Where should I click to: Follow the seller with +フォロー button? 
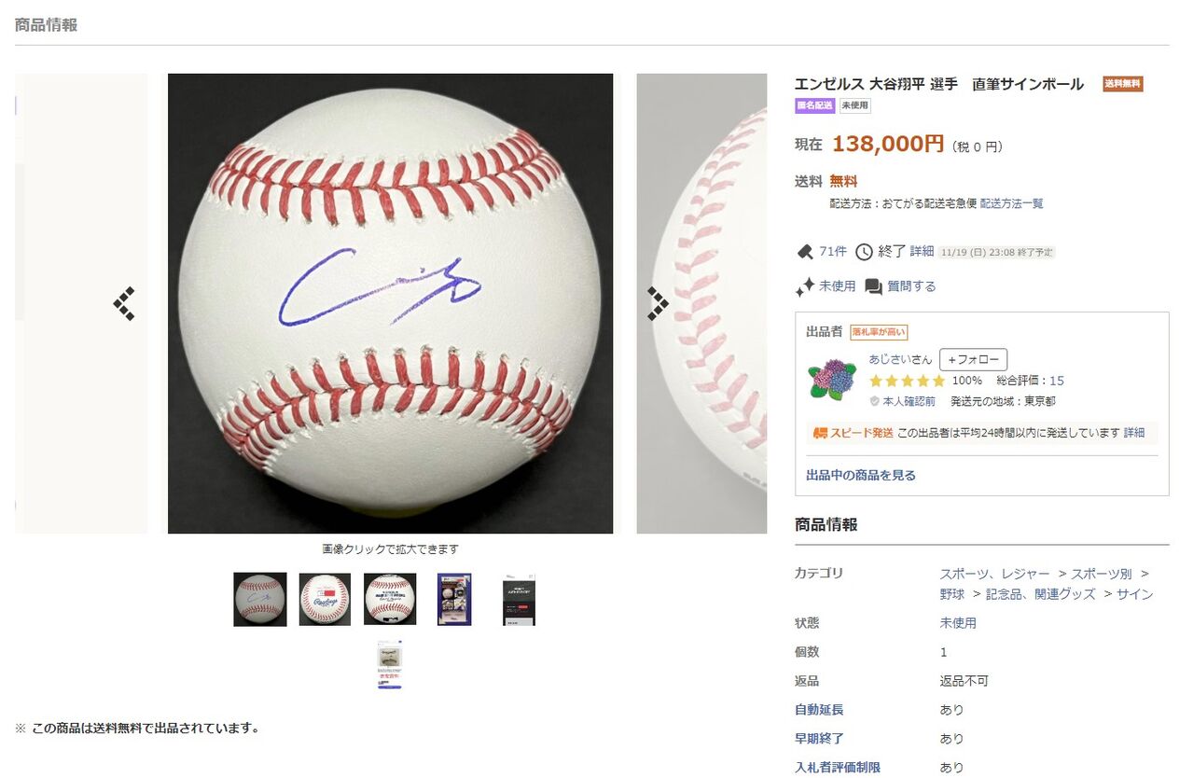(x=973, y=359)
